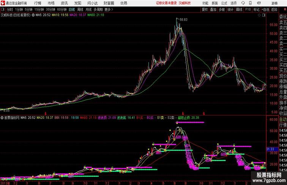Open the mail envelope icon
Image resolution: width=287 pixels, height=185 pixels.
(259, 3)
